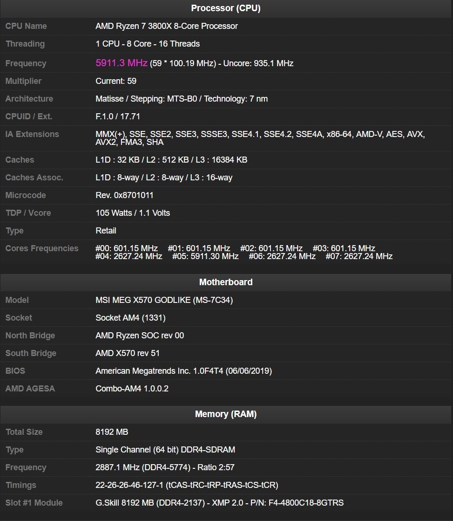Select 'Combo-AM4 1.0.0.2' AGESA value

132,389
